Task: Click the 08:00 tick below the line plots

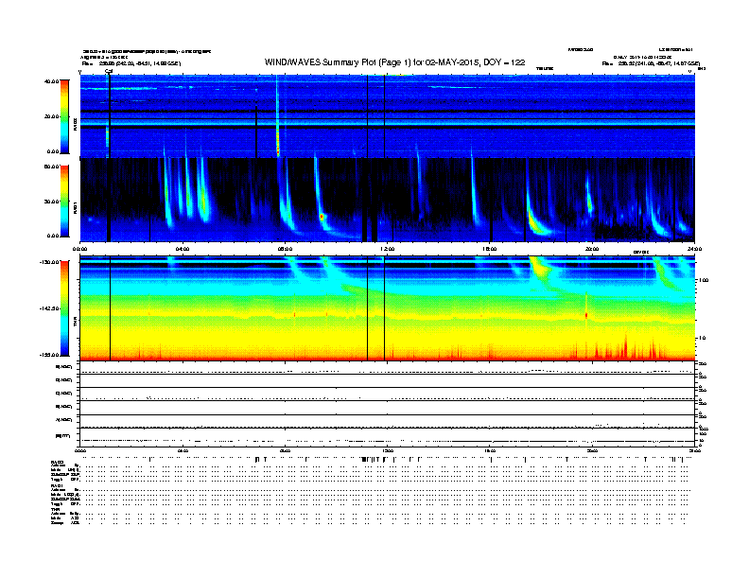Action: (x=285, y=450)
